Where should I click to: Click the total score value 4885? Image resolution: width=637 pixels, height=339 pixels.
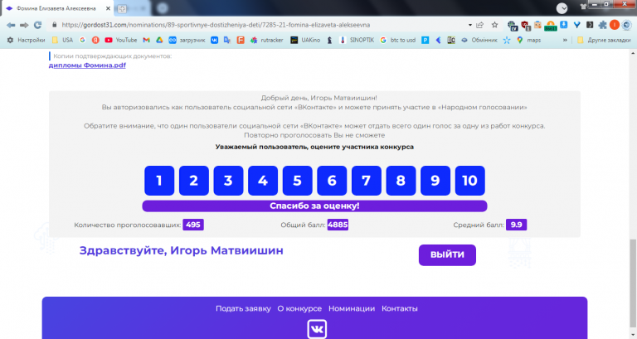click(338, 225)
